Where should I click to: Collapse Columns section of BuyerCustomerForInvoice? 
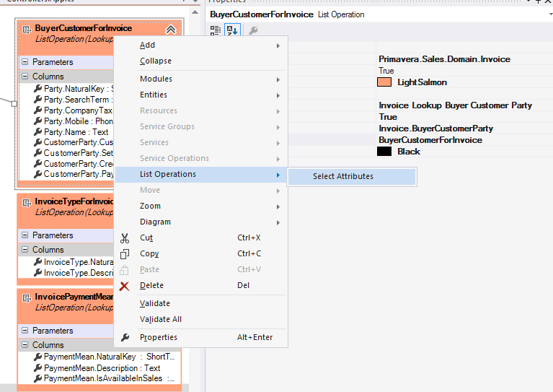click(x=25, y=77)
